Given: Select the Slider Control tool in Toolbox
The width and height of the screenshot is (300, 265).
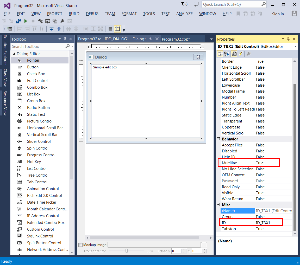Looking at the screenshot, I should tap(40, 141).
